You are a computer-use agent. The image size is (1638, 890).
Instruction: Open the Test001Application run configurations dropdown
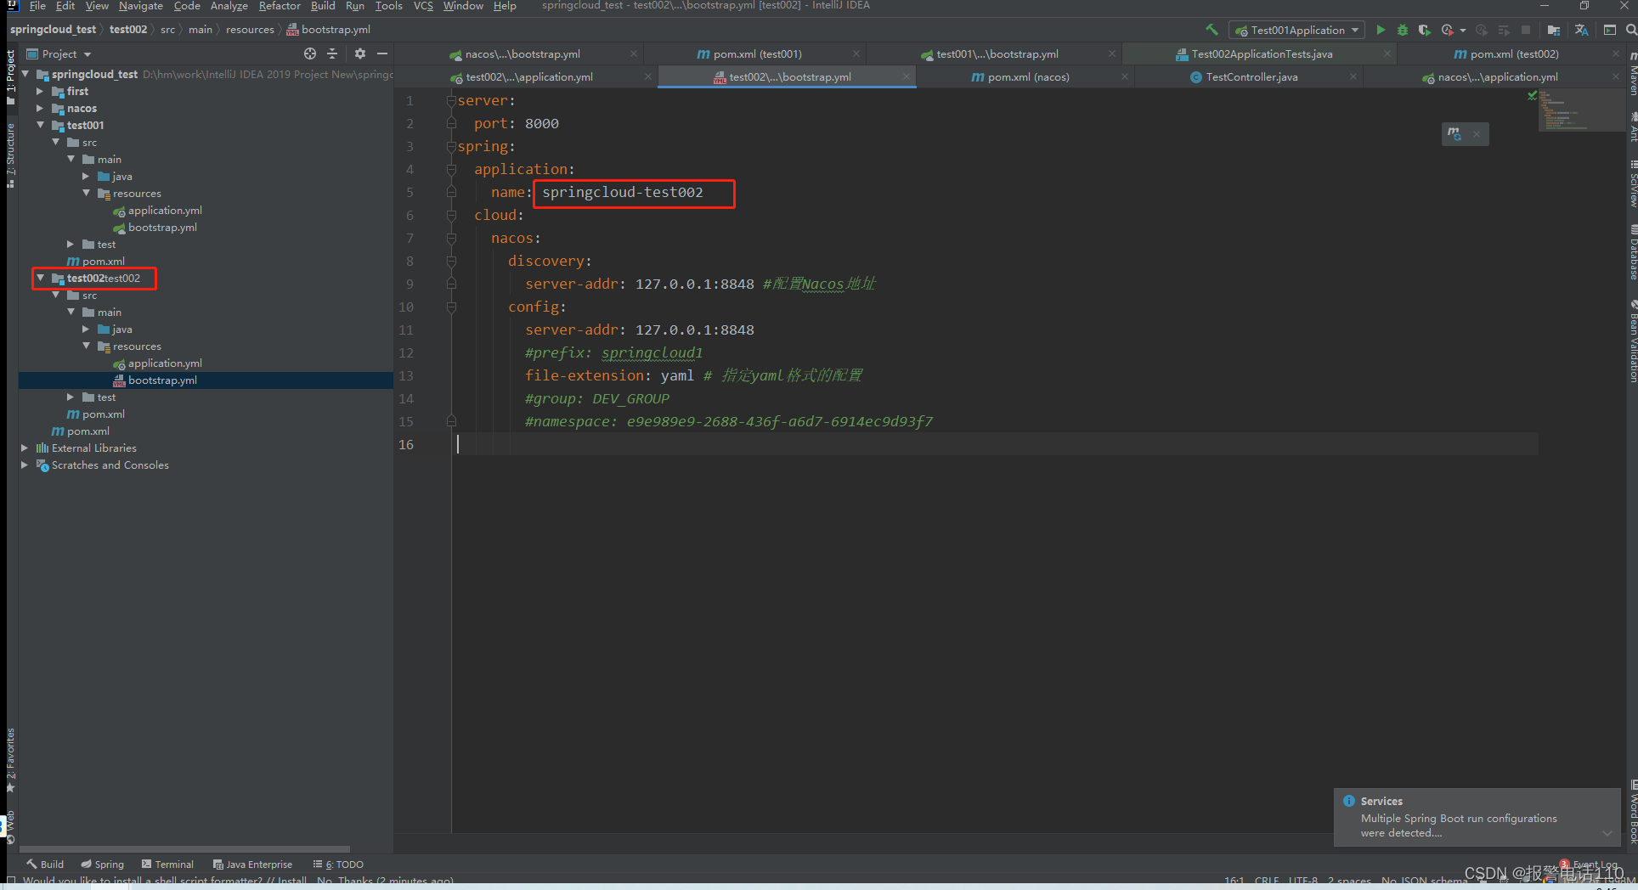tap(1353, 30)
